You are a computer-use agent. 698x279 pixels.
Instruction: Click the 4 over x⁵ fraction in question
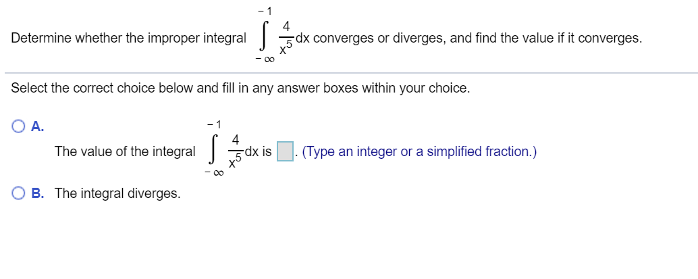[x=284, y=39]
